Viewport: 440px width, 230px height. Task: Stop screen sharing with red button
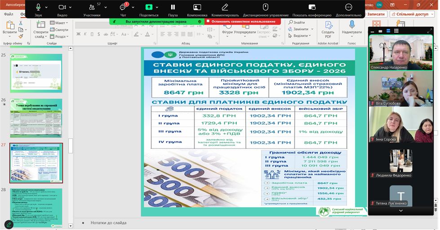pyautogui.click(x=243, y=21)
